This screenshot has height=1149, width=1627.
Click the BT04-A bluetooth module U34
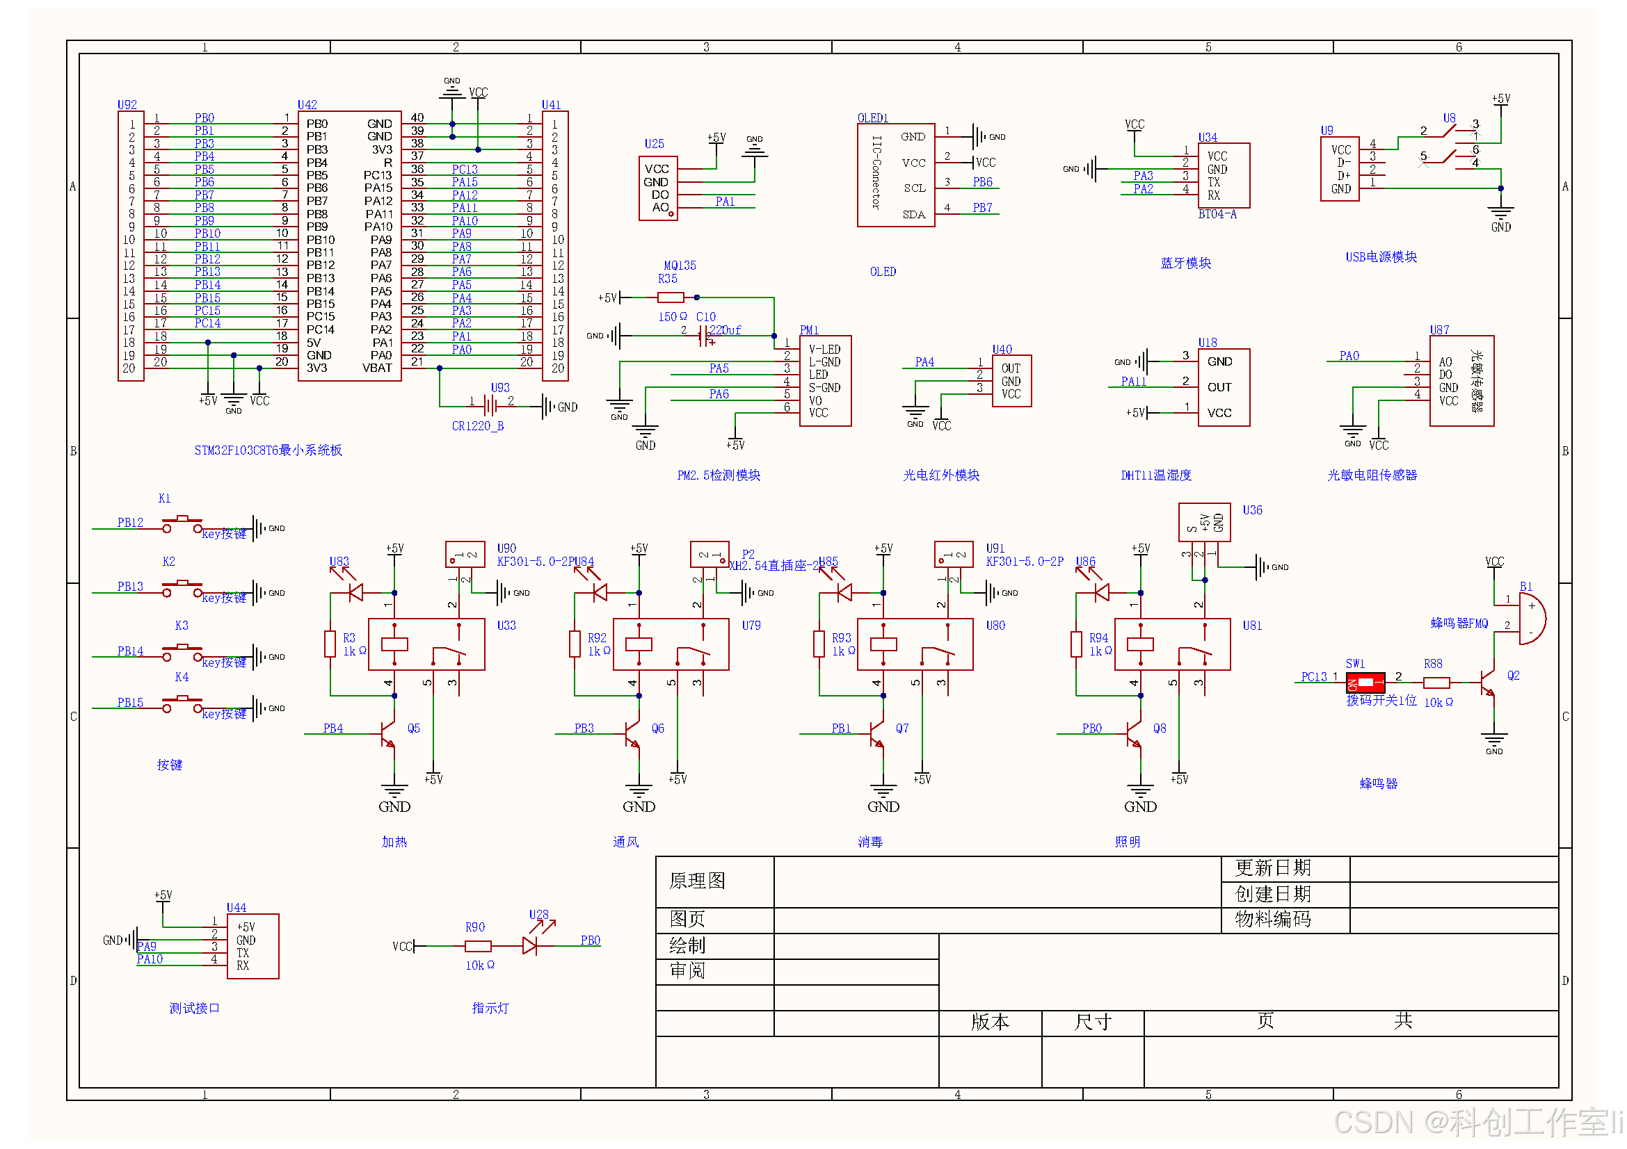[x=1224, y=175]
